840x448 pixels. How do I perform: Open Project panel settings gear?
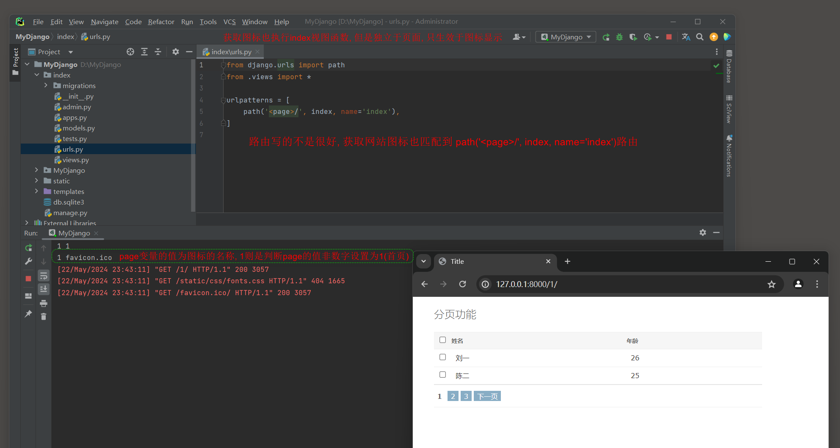click(176, 52)
